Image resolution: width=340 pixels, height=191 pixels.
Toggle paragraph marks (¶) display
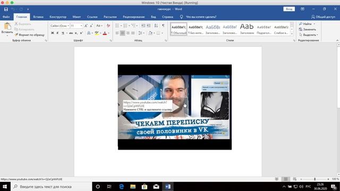click(x=163, y=26)
